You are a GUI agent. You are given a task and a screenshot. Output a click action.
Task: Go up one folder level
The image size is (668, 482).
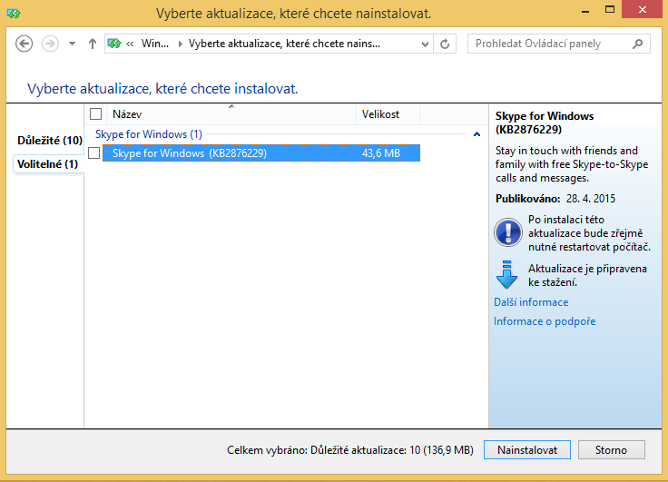(92, 44)
